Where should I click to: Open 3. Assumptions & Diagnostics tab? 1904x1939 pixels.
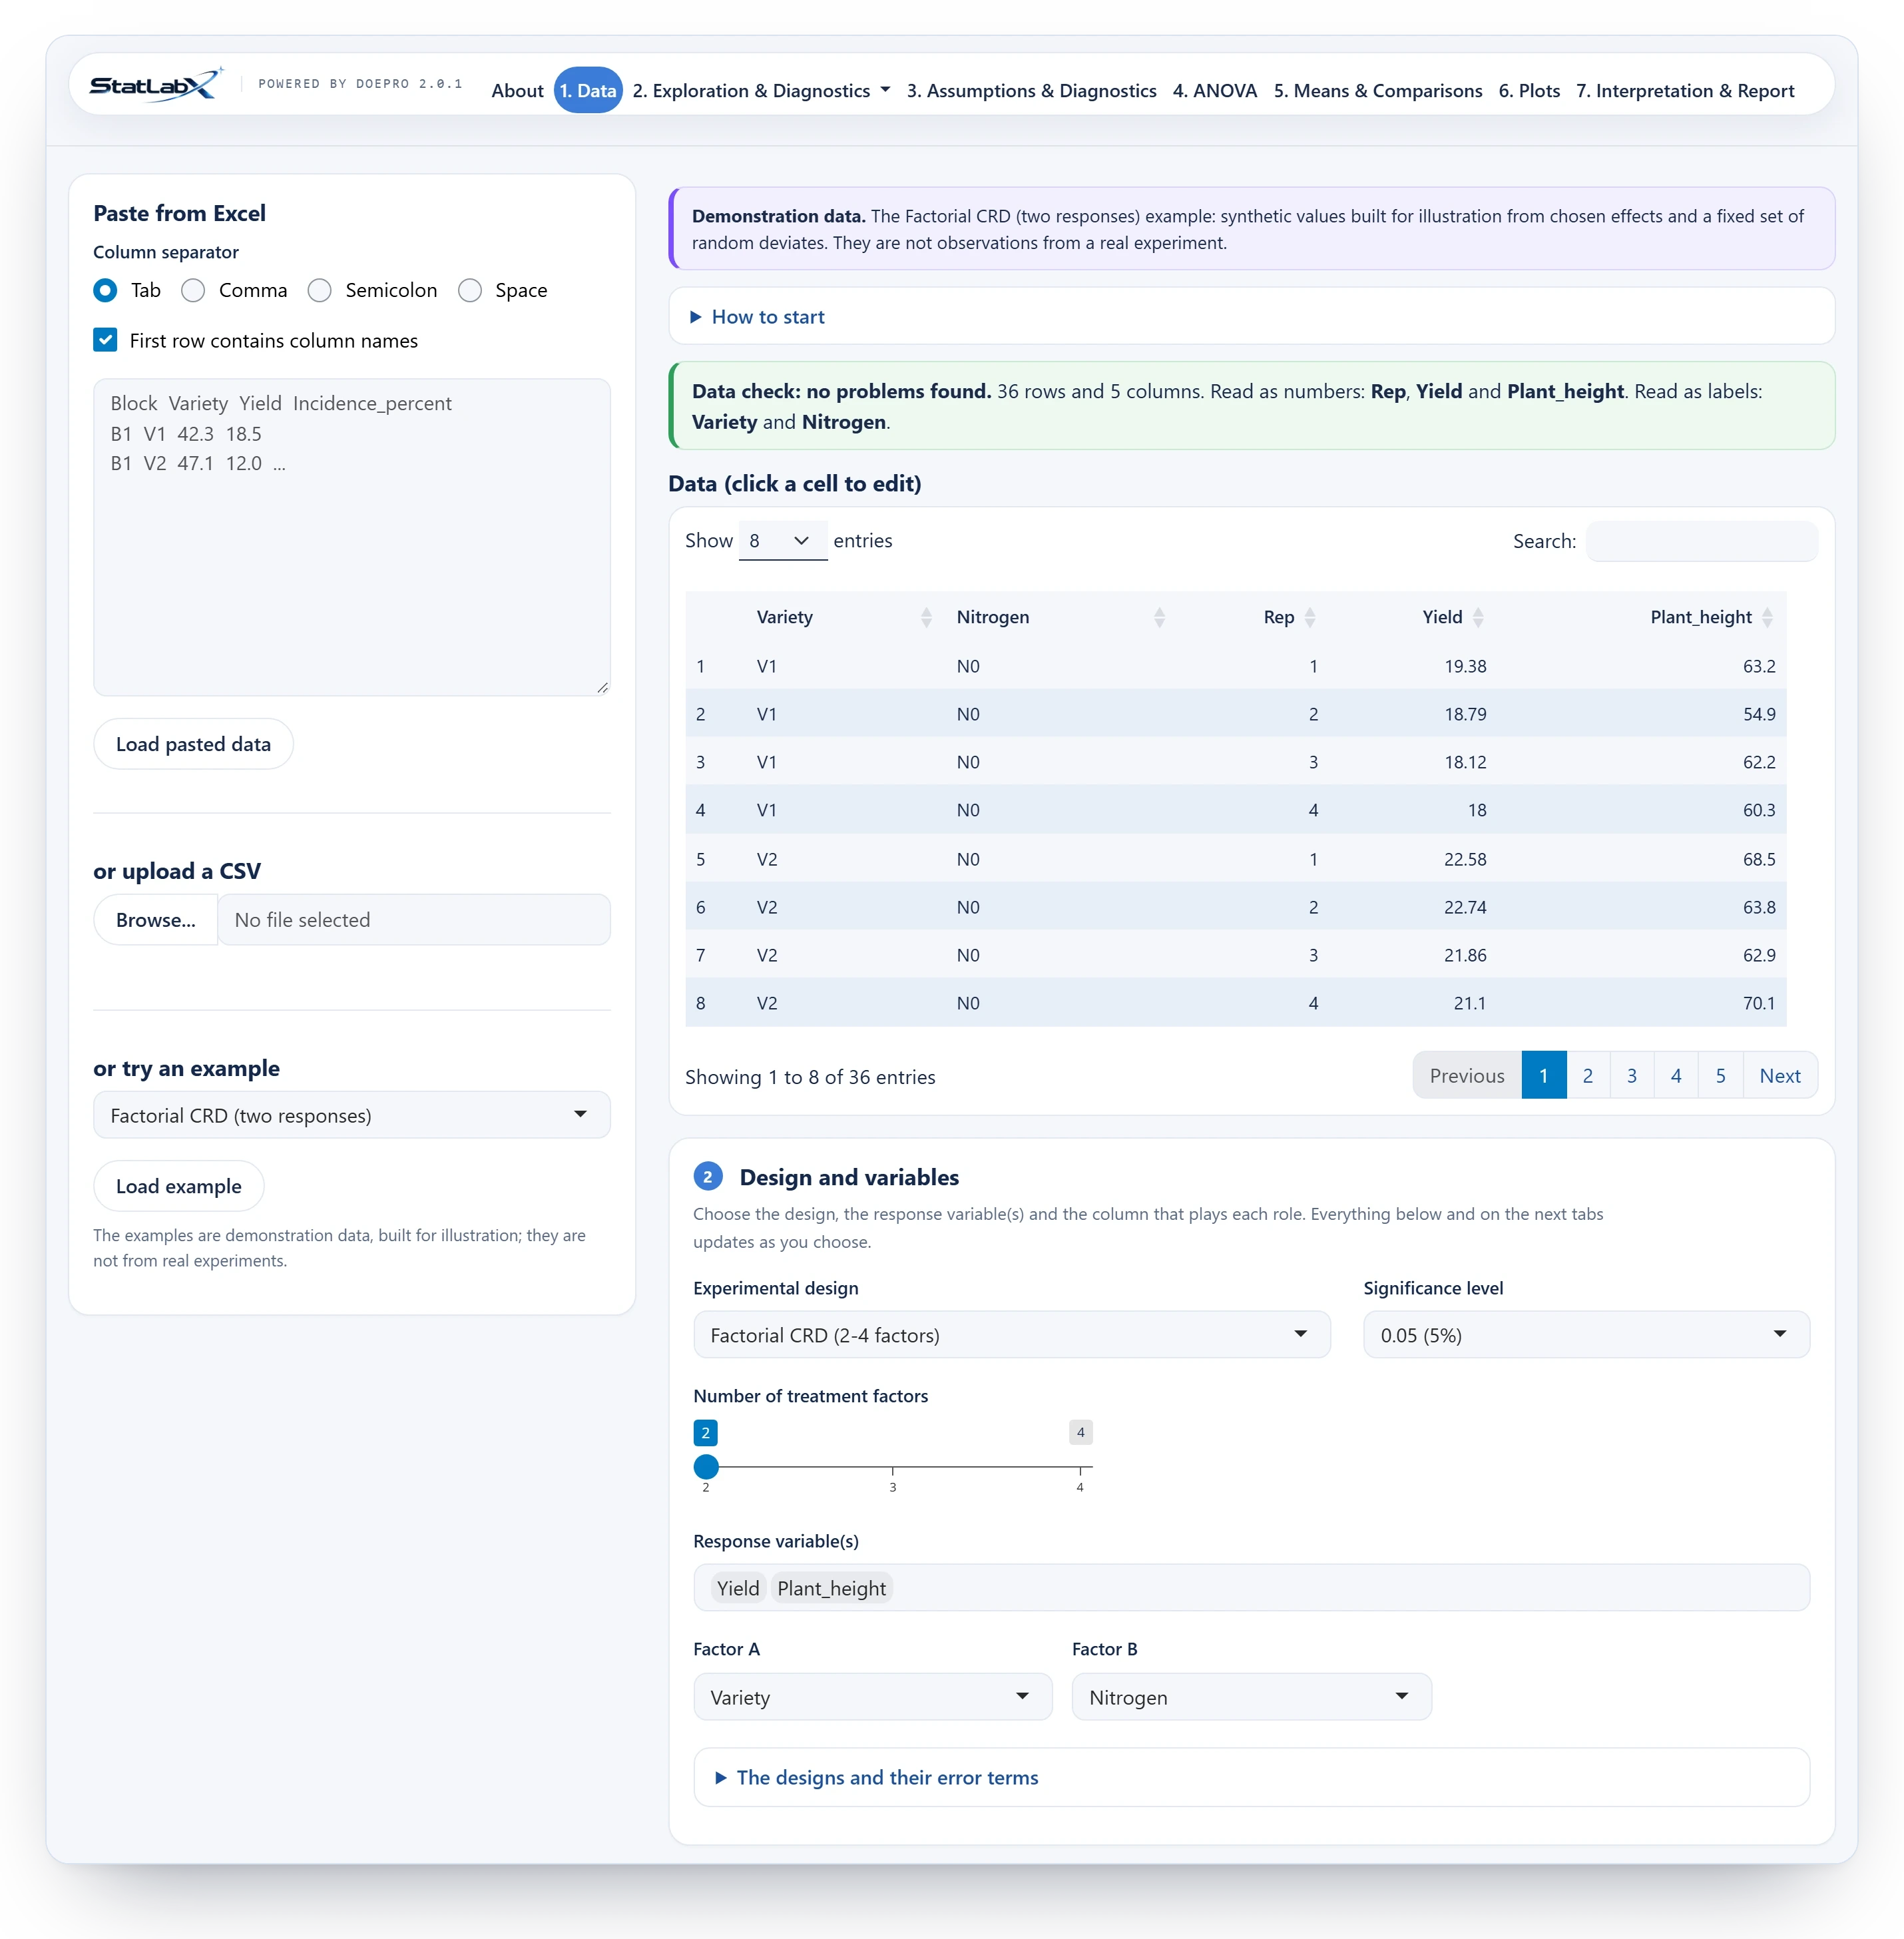(1031, 91)
